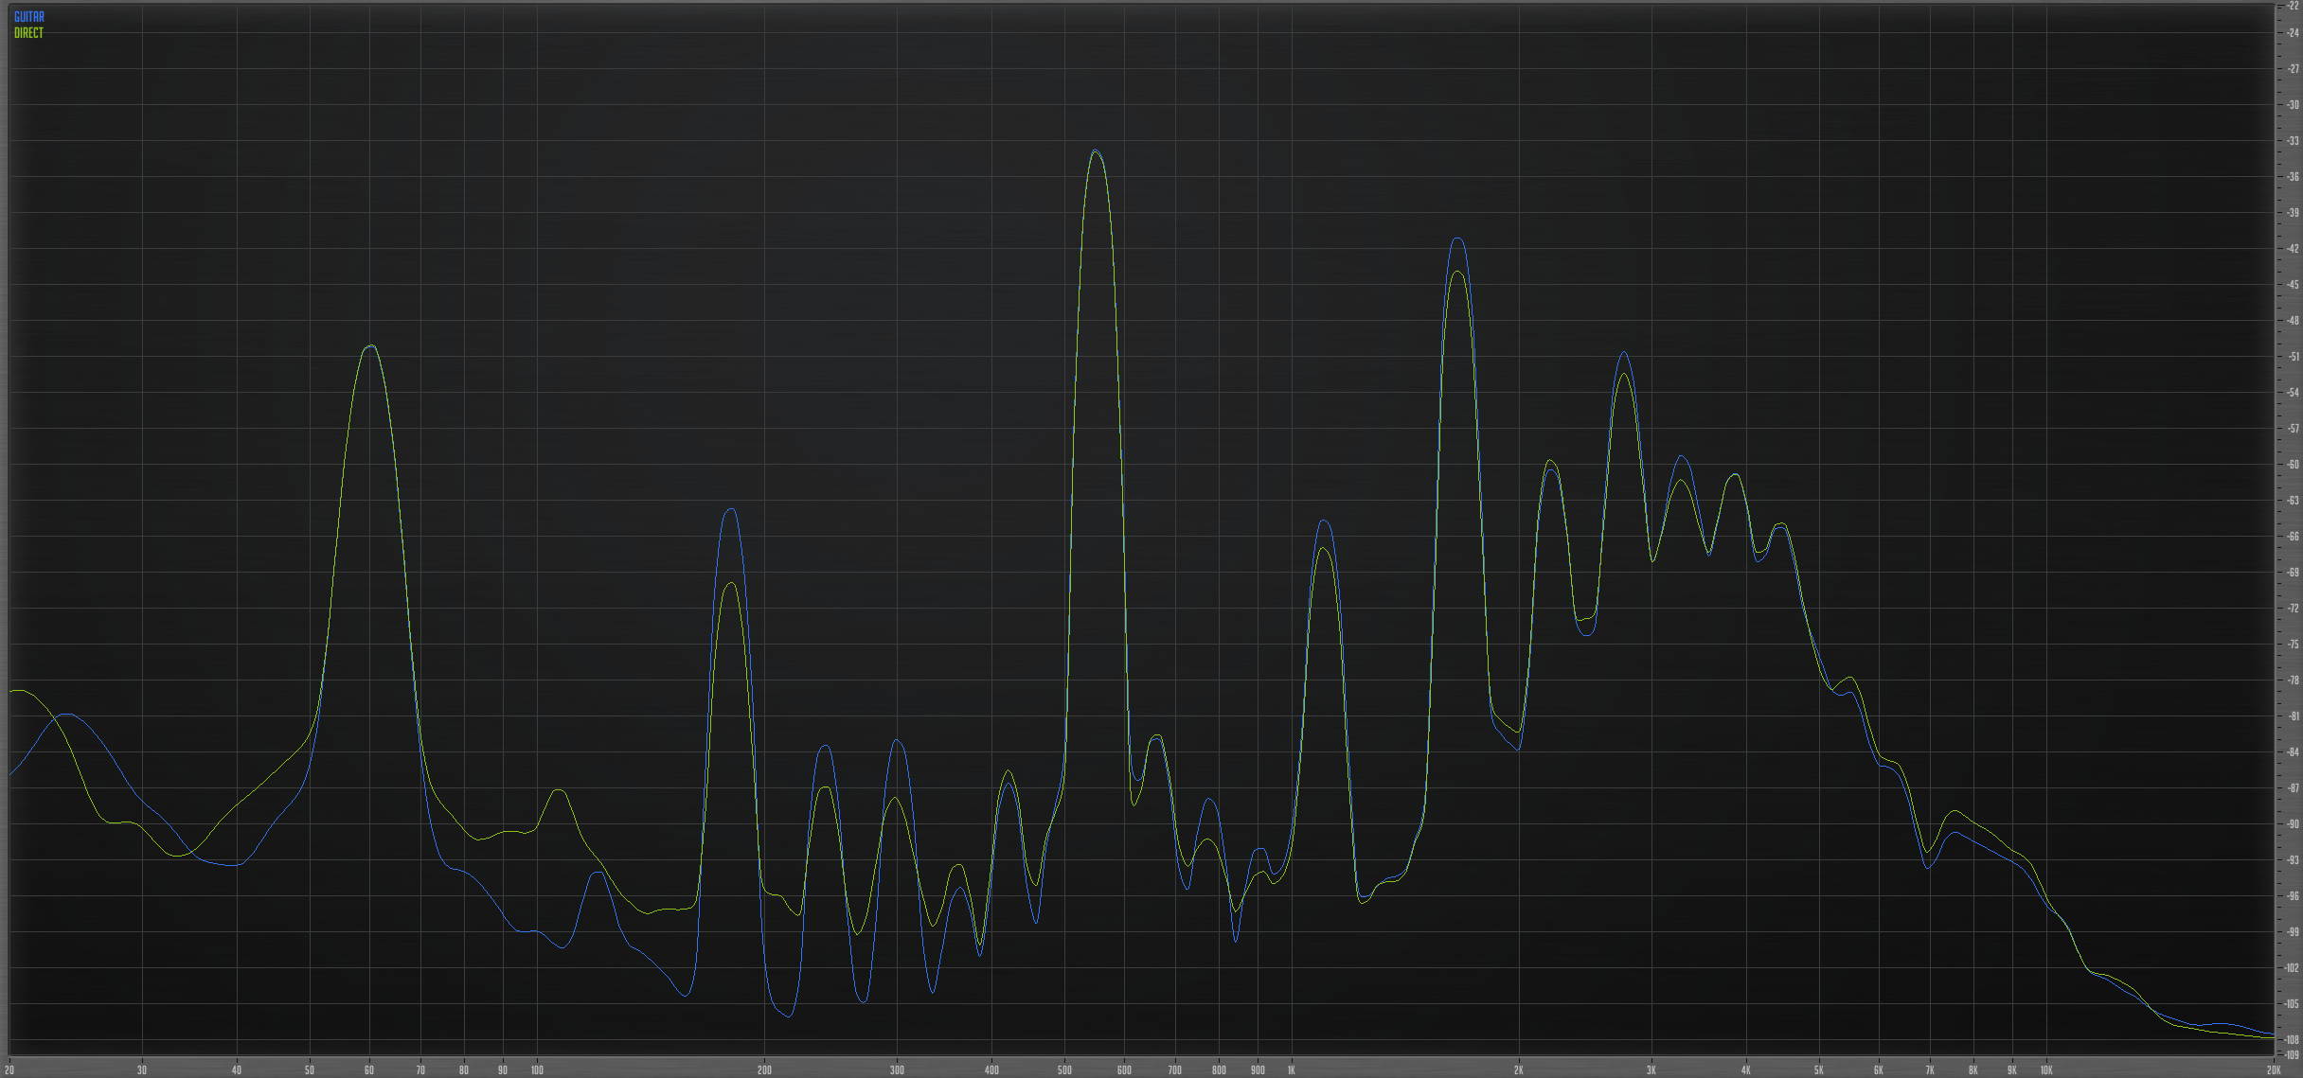Click the blue curve peak near 1.7 kHz
The height and width of the screenshot is (1078, 2303).
pos(1457,239)
